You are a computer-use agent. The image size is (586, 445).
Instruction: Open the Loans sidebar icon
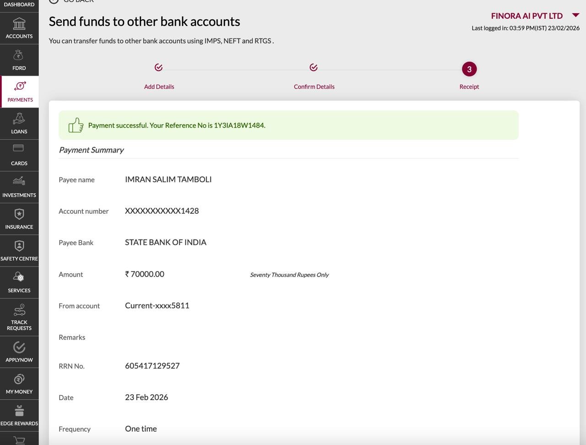(x=19, y=119)
